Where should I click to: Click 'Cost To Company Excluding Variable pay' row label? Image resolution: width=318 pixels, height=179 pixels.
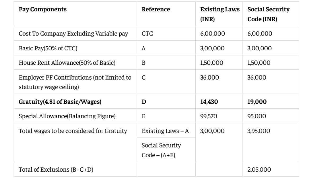pos(73,34)
